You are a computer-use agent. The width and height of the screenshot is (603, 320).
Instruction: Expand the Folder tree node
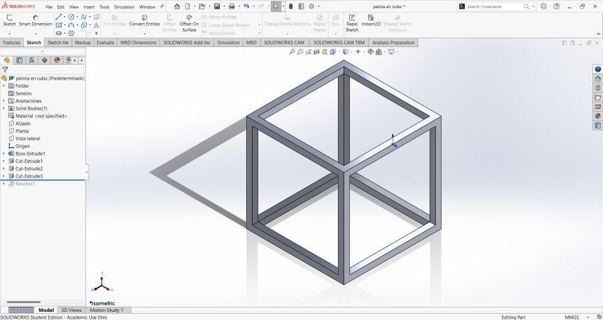coord(4,86)
